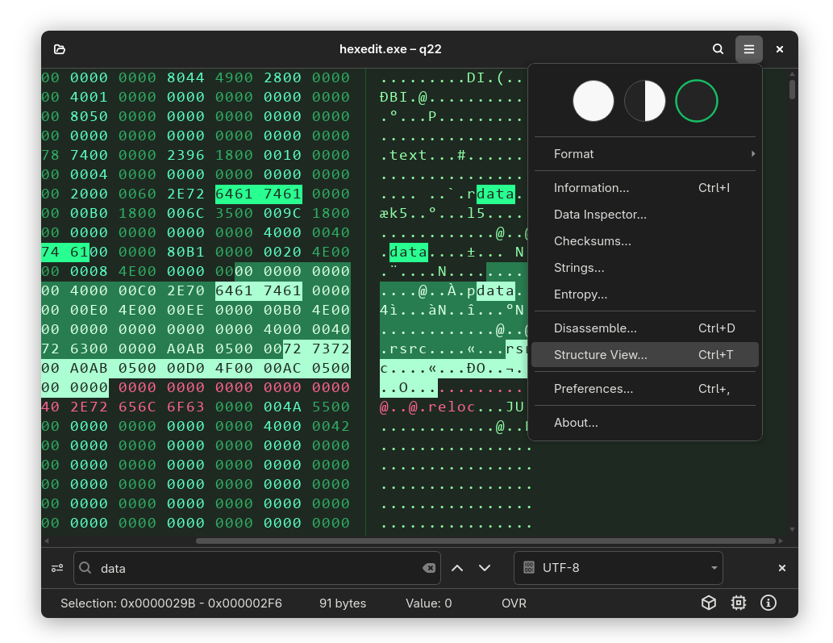Screen dimensions: 833x643
Task: Click the chip icon in status bar
Action: coord(739,603)
